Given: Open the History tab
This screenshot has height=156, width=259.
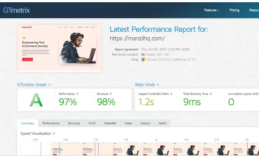Looking at the screenshot, I should 145,123.
